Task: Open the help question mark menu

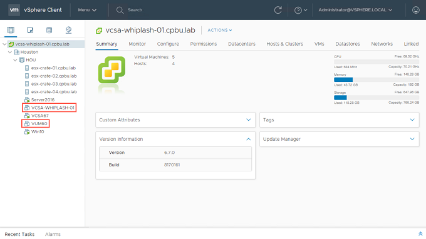Action: [x=301, y=10]
